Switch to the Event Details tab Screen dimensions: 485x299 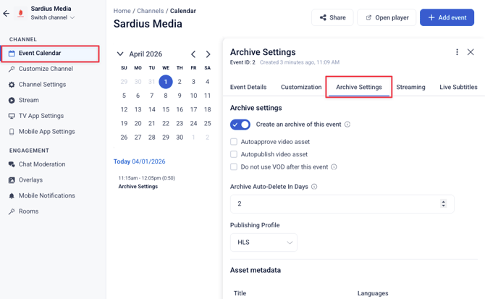pyautogui.click(x=248, y=87)
